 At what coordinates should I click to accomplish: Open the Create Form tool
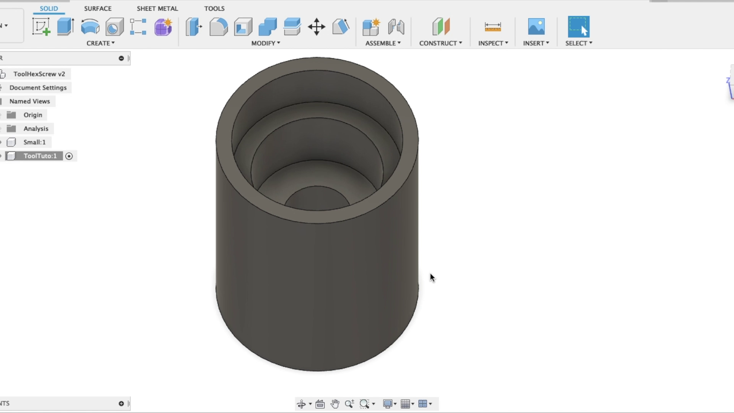click(163, 27)
